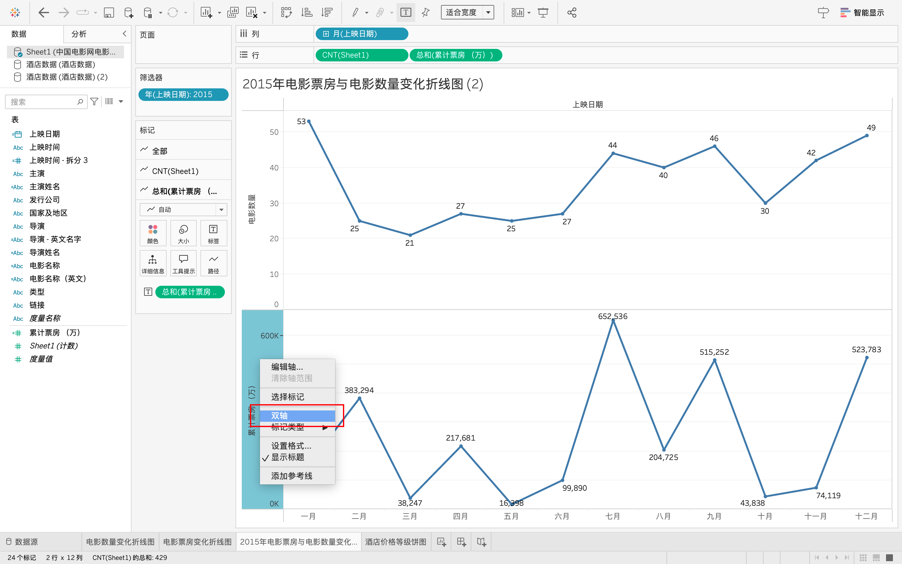Click the Tooltip (工具提示) marks button

coord(184,263)
